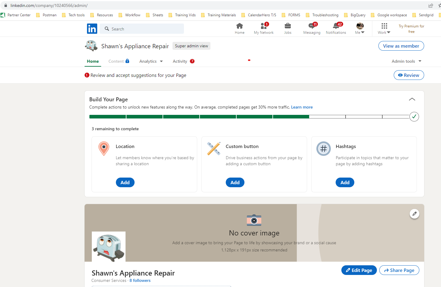The width and height of the screenshot is (441, 287).
Task: Open Training Vids bookmark folder
Action: tap(182, 15)
